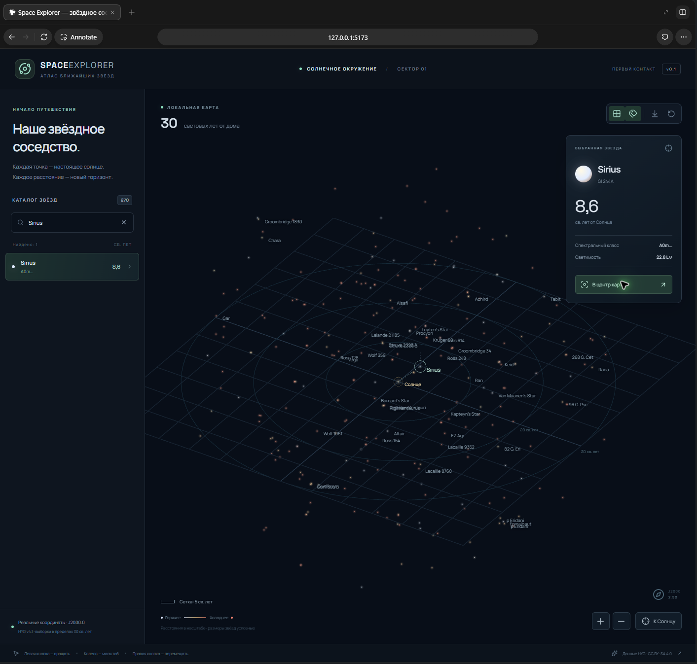Select the Space Explorer browser tab
Viewport: 697px width, 664px height.
click(62, 12)
